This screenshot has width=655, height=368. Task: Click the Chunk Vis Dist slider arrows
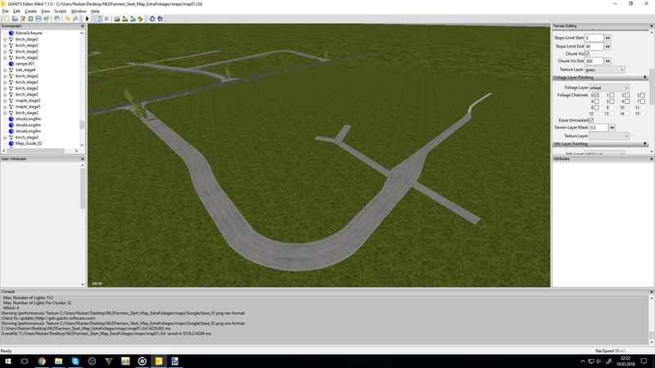point(608,61)
